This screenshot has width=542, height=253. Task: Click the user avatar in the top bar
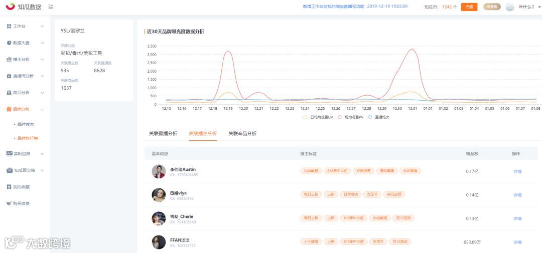510,7
